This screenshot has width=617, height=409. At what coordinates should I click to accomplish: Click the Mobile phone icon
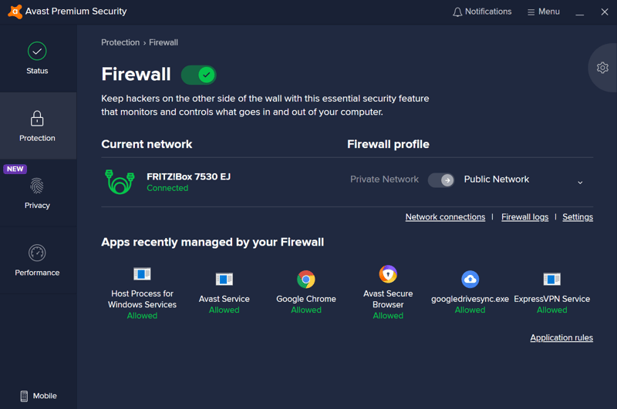(x=24, y=396)
